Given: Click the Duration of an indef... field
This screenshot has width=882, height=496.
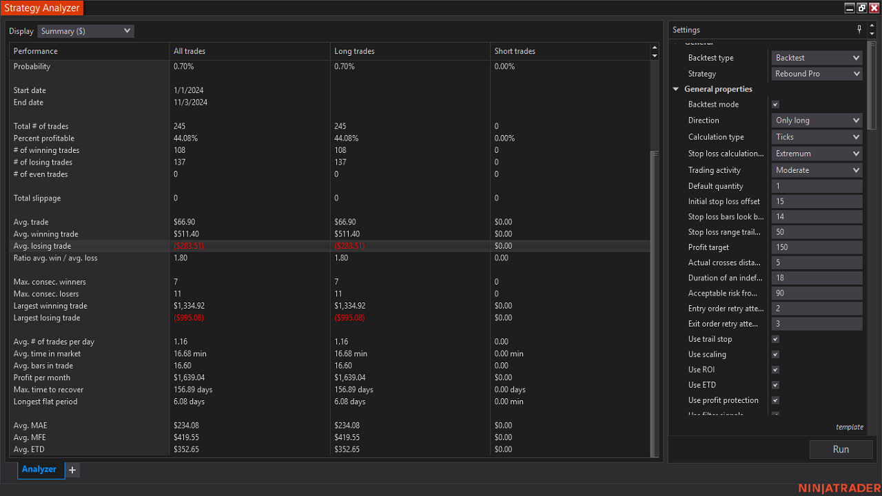Looking at the screenshot, I should tap(817, 278).
